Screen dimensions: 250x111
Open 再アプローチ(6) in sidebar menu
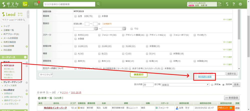(x=11, y=34)
